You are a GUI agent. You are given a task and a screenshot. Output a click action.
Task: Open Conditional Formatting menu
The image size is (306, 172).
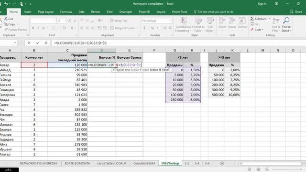(183, 25)
